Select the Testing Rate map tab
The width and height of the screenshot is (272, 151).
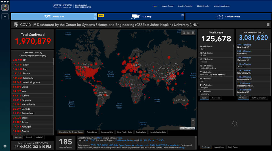pos(141,132)
